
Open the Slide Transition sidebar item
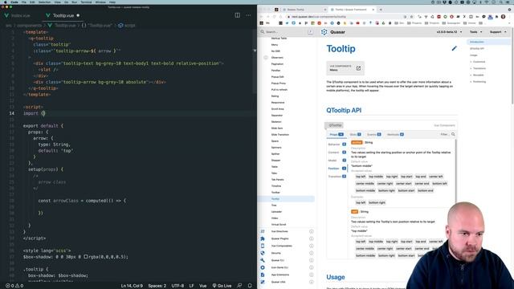(287, 135)
